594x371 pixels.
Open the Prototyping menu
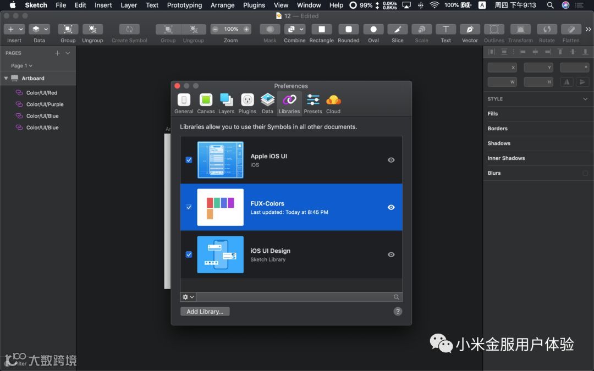[x=184, y=5]
